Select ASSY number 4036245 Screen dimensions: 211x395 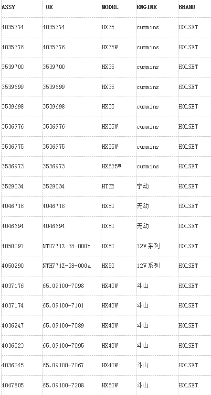pos(12,365)
